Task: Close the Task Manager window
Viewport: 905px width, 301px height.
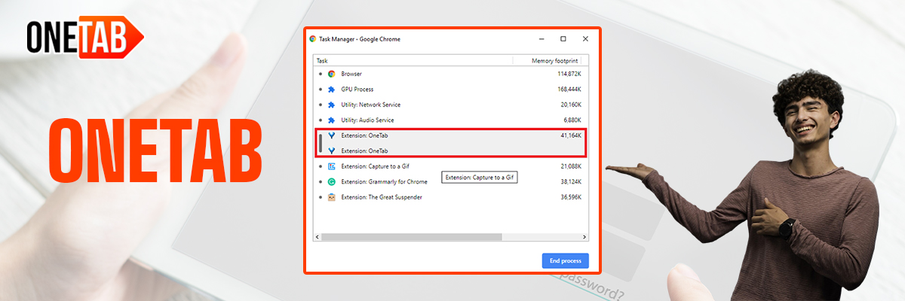Action: (585, 38)
